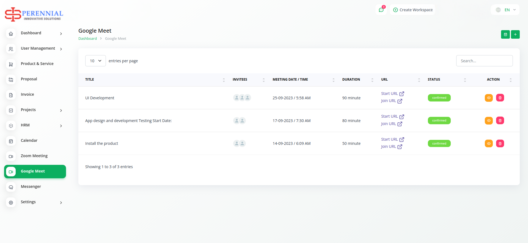Delete the Install the product meeting
528x243 pixels.
click(x=500, y=143)
